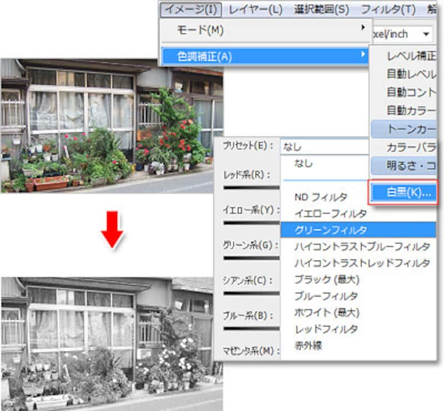444x411 pixels.
Task: Choose 白黒(K)... from adjustments submenu
Action: click(403, 193)
